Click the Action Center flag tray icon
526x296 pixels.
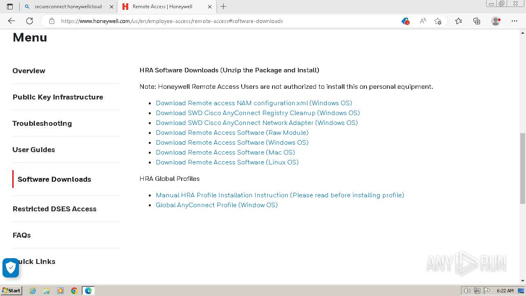486,291
